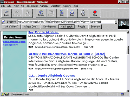The image size is (130, 97).
Task: Click the What's Cool? directory button
Action: pyautogui.click(x=31, y=27)
